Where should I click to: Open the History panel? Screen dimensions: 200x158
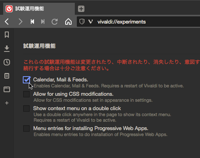[x=7, y=62]
